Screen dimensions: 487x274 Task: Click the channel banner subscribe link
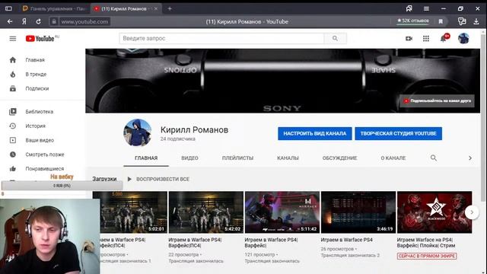click(x=437, y=101)
